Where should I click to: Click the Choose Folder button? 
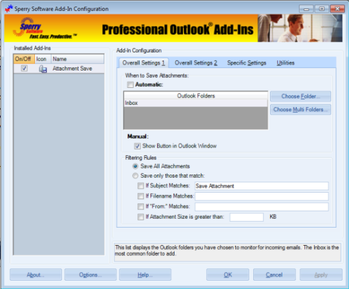[301, 96]
